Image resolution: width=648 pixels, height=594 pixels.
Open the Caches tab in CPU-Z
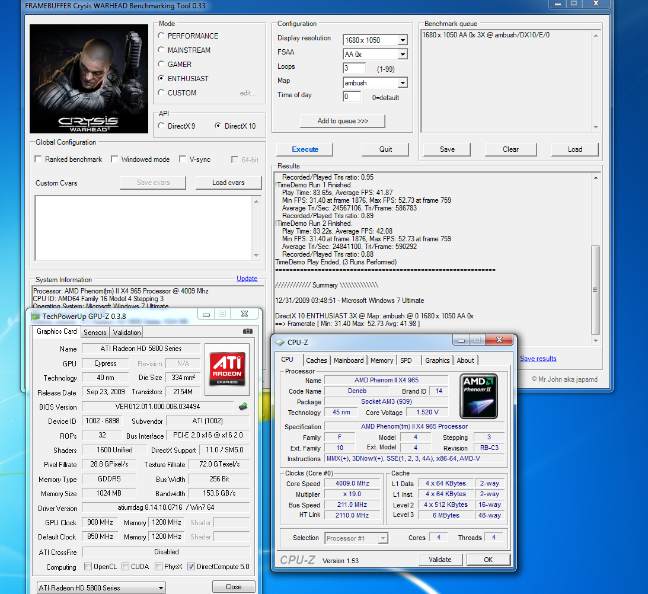click(317, 360)
